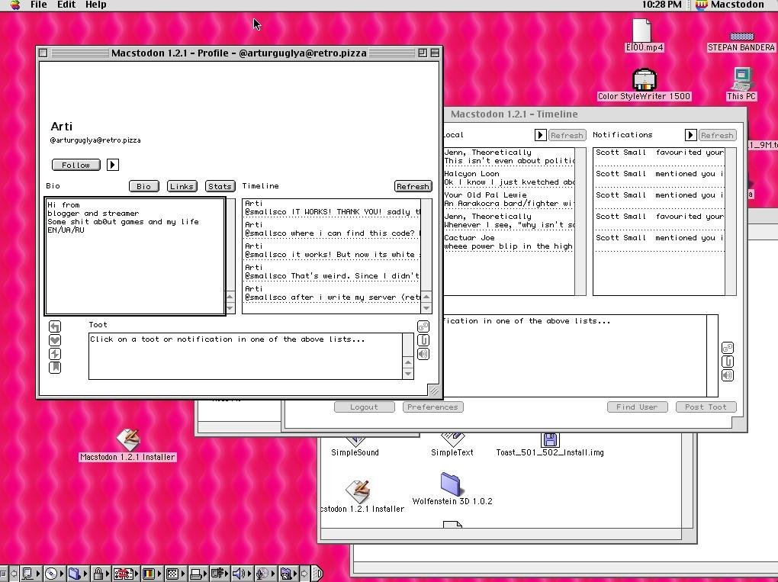The image size is (778, 582).
Task: Select the SimpleSound app in Finder window
Action: pyautogui.click(x=355, y=445)
